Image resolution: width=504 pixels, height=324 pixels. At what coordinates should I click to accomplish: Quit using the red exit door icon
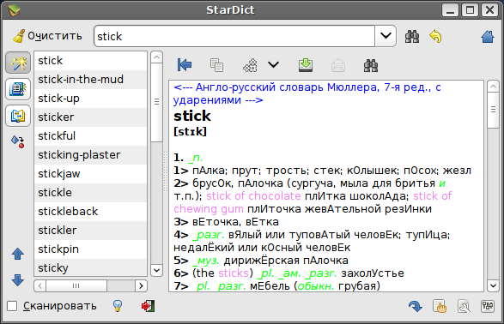pos(148,306)
